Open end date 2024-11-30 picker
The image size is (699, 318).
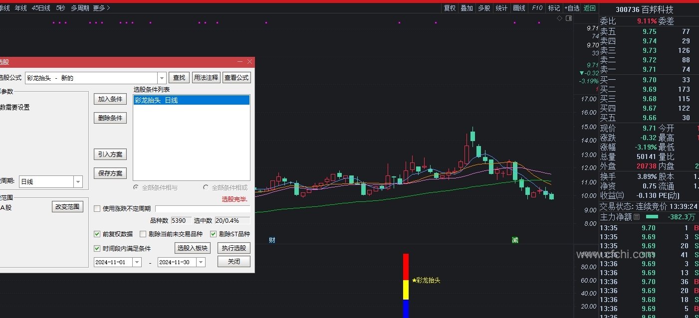[x=201, y=262]
